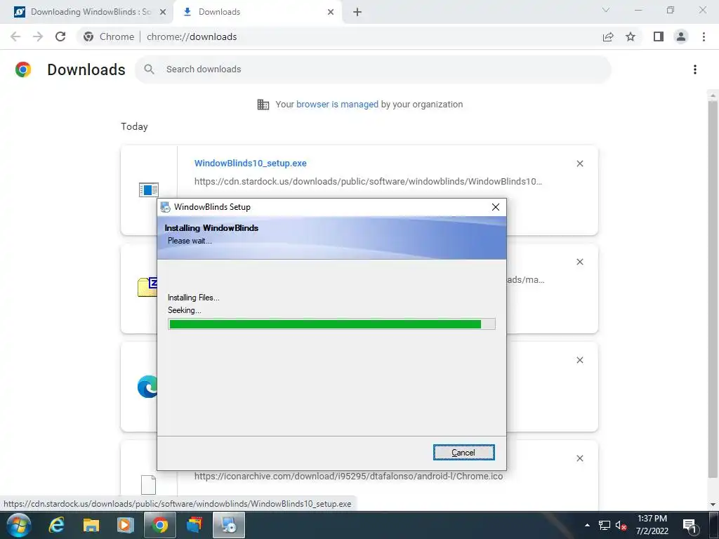Image resolution: width=719 pixels, height=539 pixels.
Task: Open the Chrome three-dot menu
Action: pyautogui.click(x=704, y=36)
